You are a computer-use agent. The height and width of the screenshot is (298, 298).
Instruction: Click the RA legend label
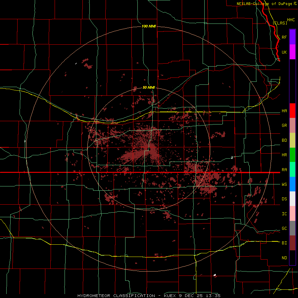click(284, 170)
